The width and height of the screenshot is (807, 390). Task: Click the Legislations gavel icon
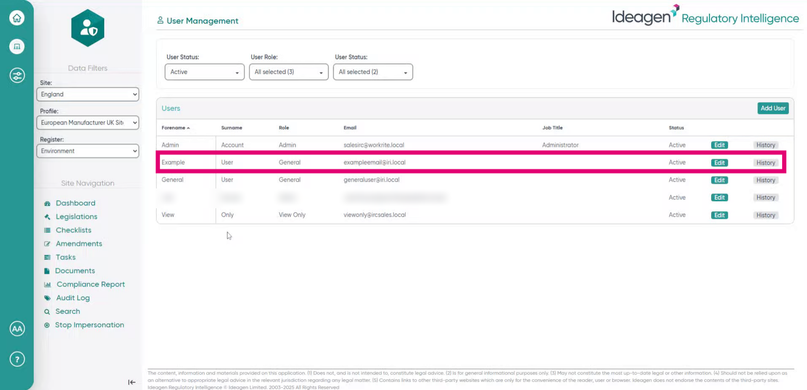[x=47, y=217]
